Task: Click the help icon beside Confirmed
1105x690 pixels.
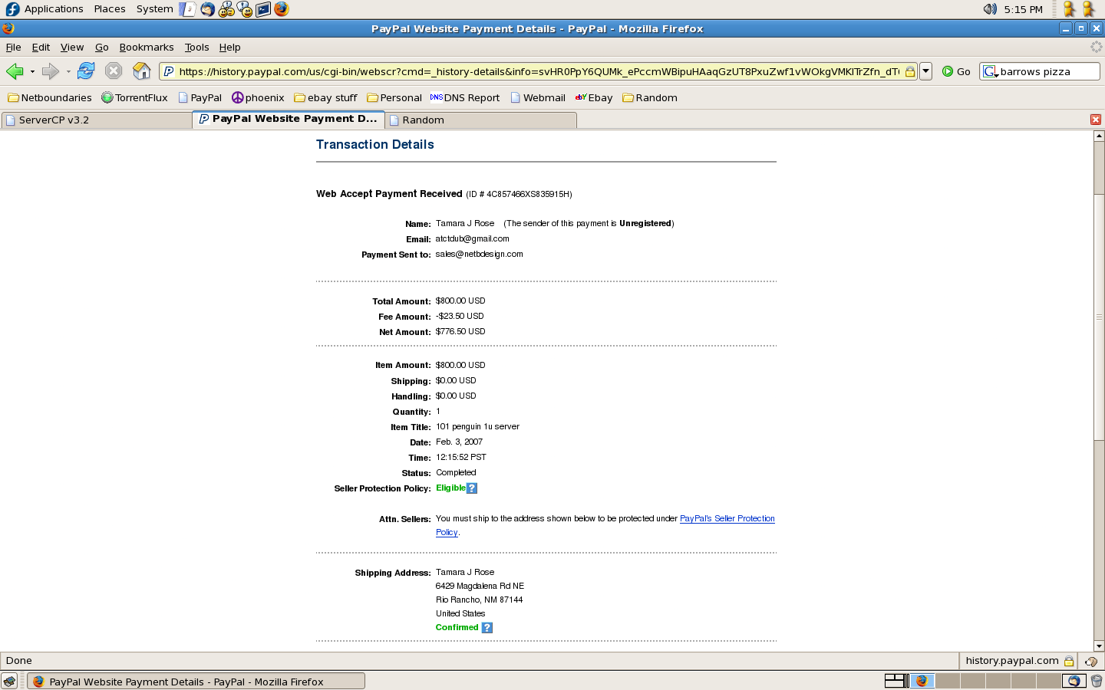Action: (487, 628)
